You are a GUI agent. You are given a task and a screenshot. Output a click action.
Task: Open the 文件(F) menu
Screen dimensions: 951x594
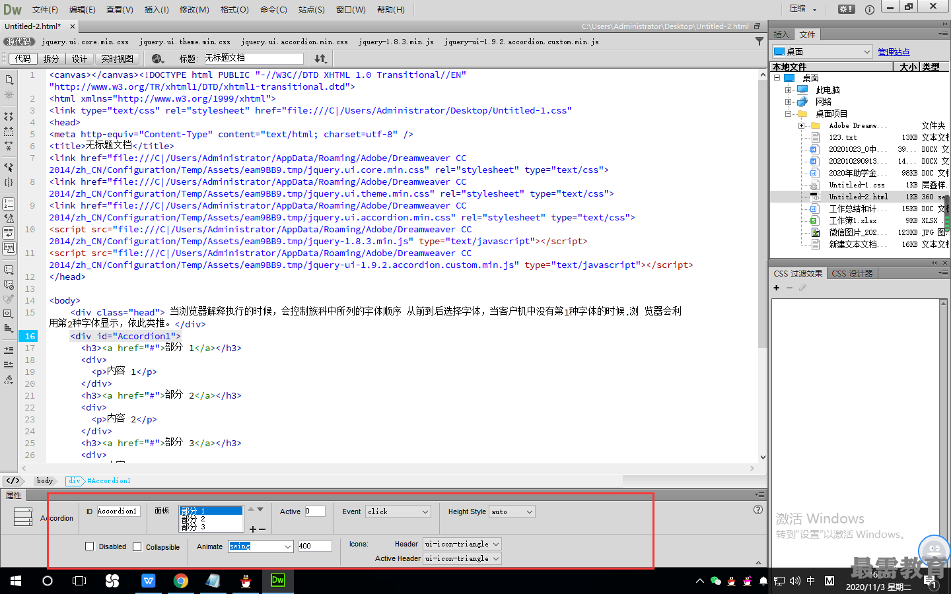[45, 9]
